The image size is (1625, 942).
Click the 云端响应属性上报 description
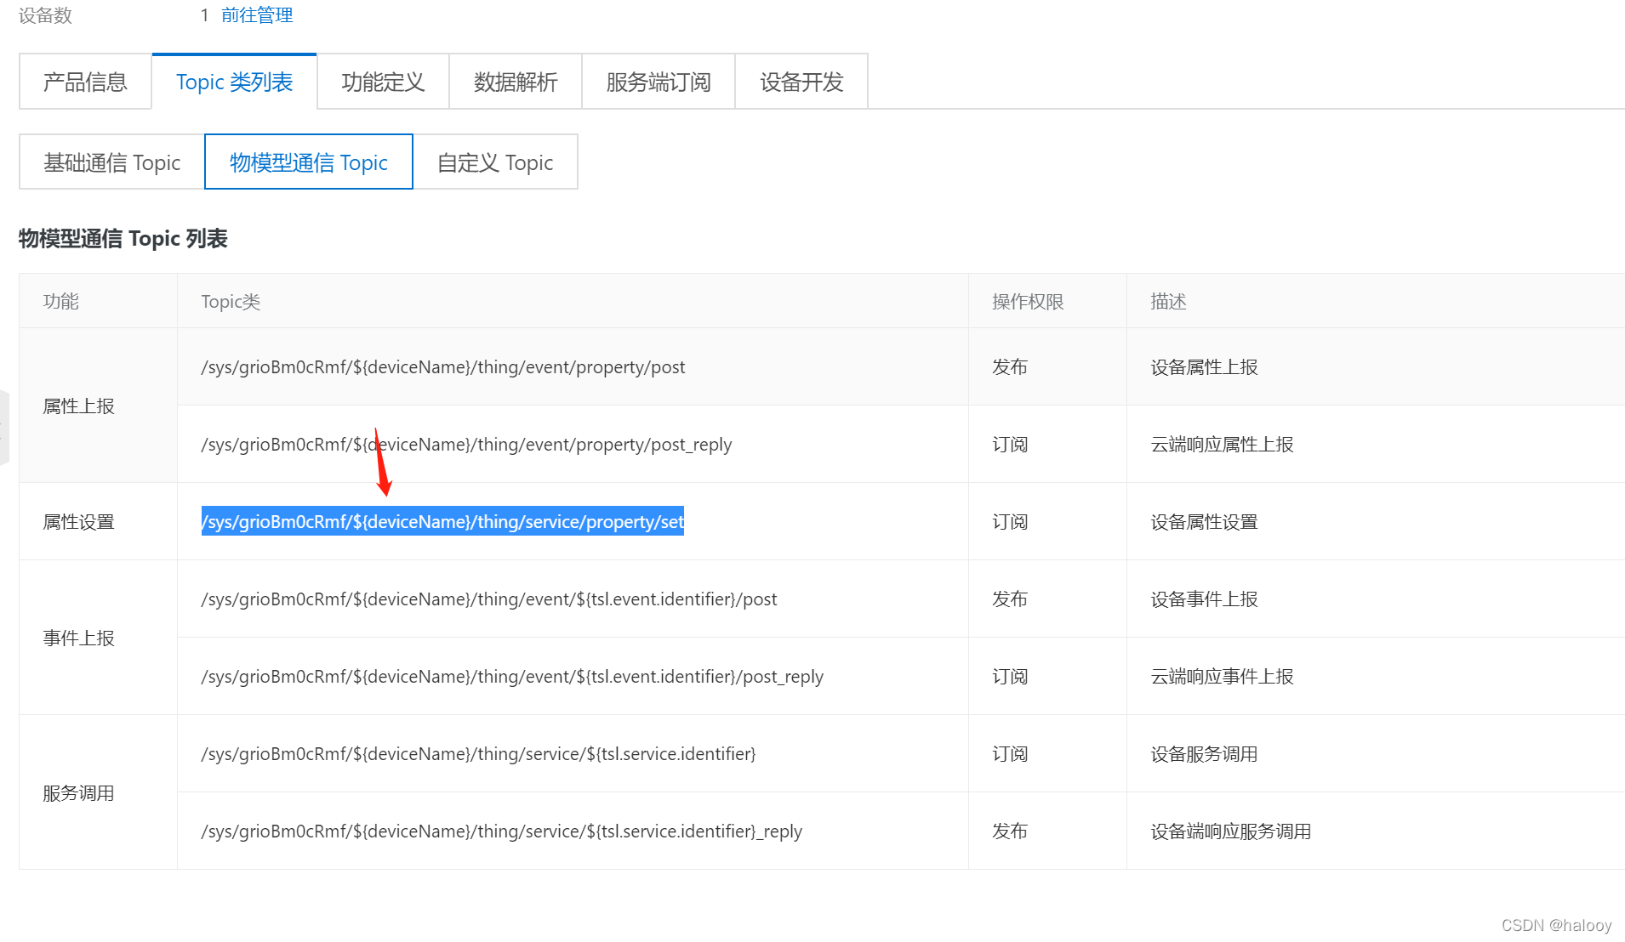1222,444
